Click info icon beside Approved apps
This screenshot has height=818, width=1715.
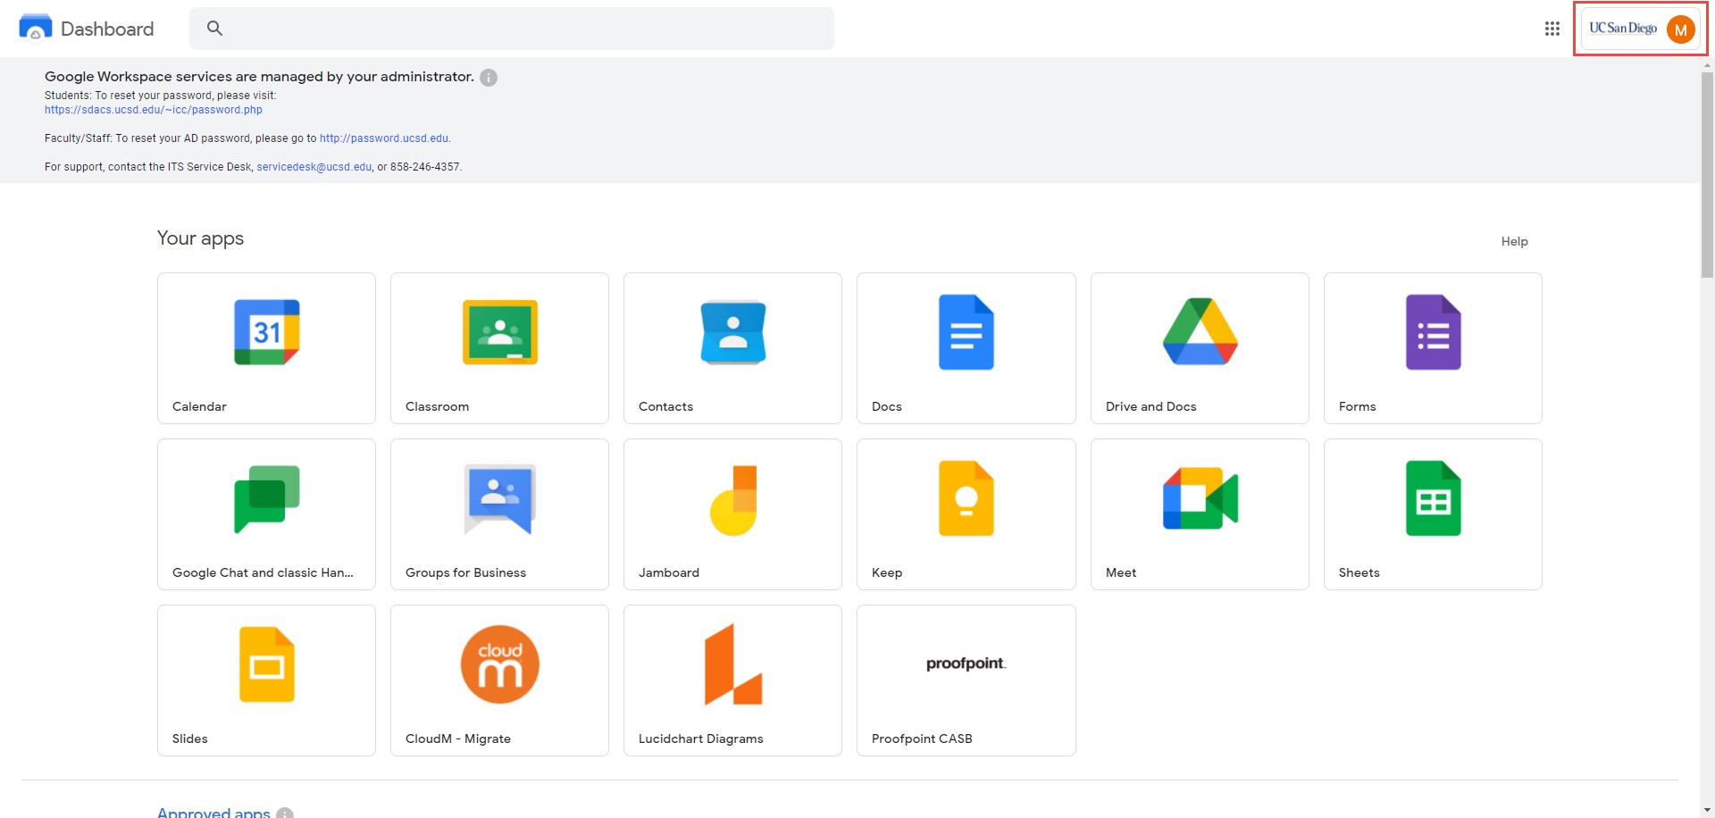pyautogui.click(x=285, y=814)
